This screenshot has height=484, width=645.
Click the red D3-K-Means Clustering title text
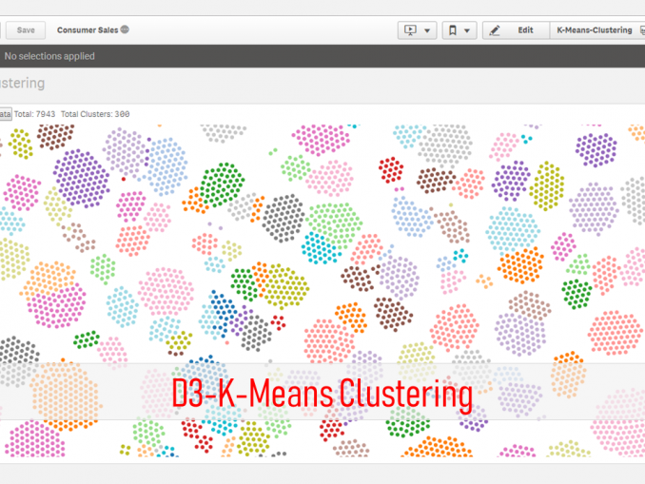coord(322,393)
